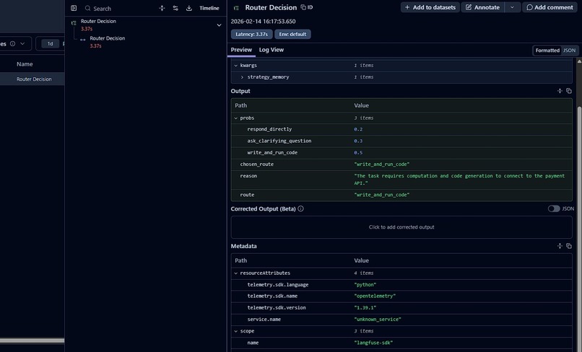Click the expand/collapse all nodes icon

[162, 8]
